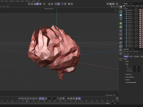Click the red material tag on triangle_8

click(140, 26)
